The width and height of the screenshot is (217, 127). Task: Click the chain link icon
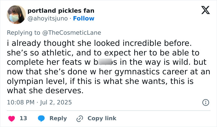(x=80, y=118)
